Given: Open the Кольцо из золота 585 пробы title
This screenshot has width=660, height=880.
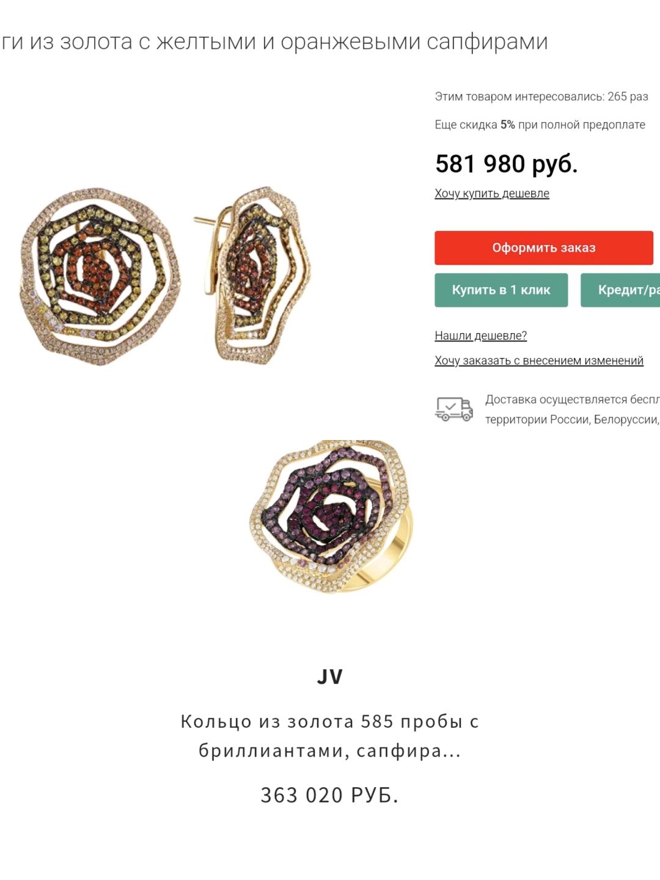Looking at the screenshot, I should pos(330,722).
